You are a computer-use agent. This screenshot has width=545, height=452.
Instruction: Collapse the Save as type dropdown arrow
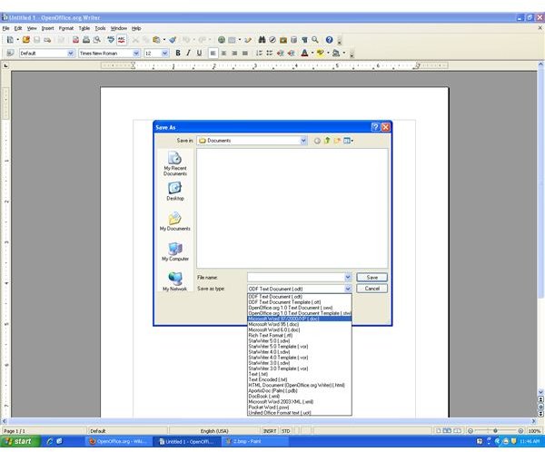tap(348, 289)
